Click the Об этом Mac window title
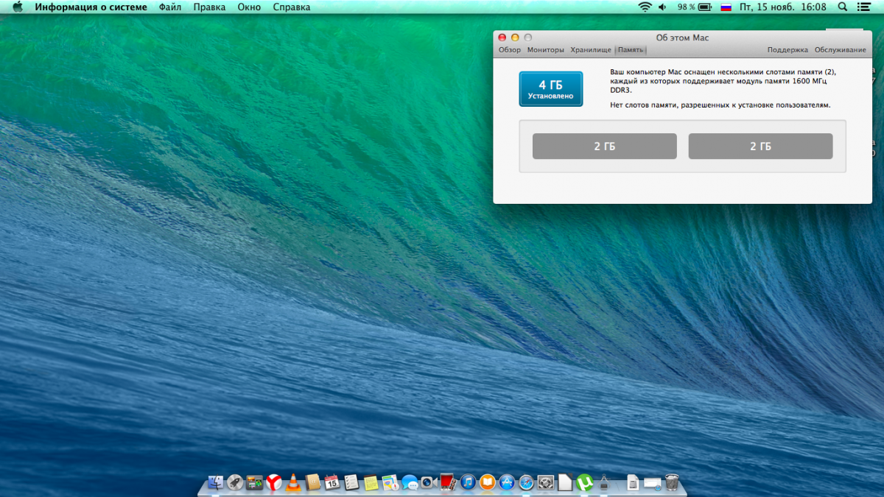Image resolution: width=884 pixels, height=497 pixels. 682,38
